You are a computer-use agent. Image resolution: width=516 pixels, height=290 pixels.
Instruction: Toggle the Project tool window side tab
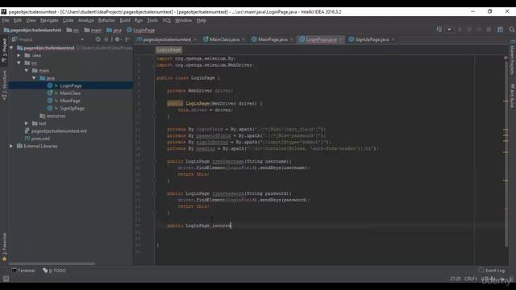click(x=4, y=51)
